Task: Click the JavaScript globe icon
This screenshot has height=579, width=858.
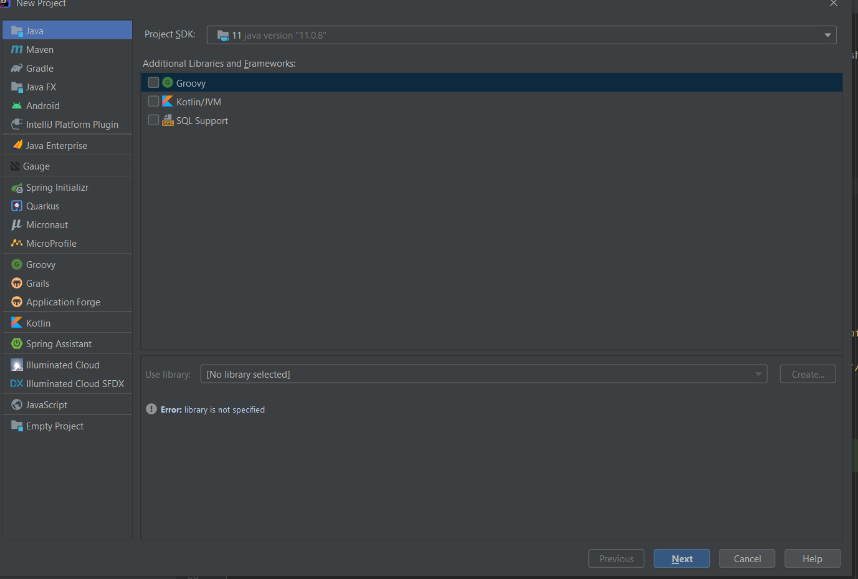Action: click(17, 404)
